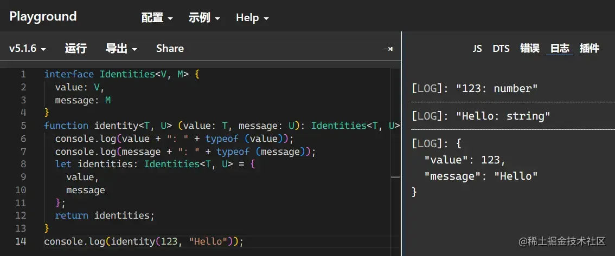The image size is (615, 256).
Task: Click 'typeof' on line 6
Action: coord(222,139)
